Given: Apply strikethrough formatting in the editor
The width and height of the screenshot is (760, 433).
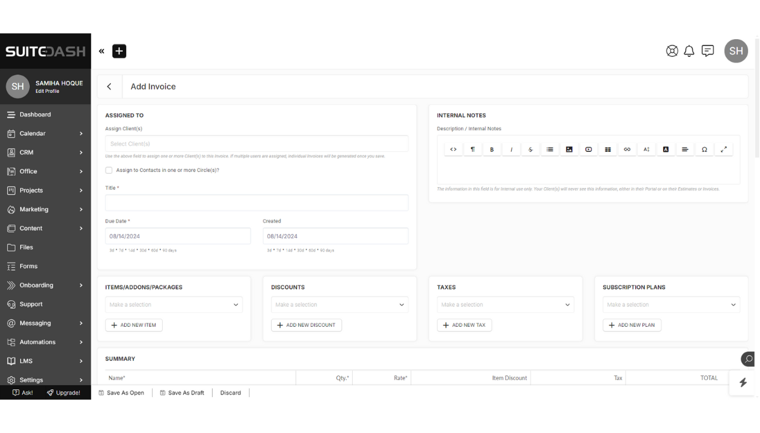Looking at the screenshot, I should tap(530, 149).
